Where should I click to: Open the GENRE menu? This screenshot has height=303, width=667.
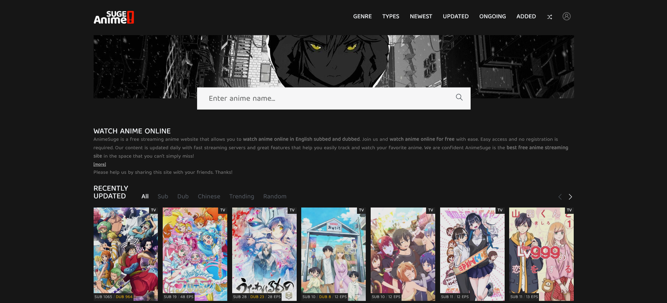[362, 16]
